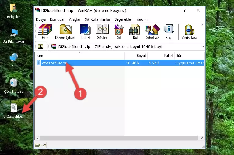Open the Göster view tool
This screenshot has width=234, height=155.
point(102,32)
